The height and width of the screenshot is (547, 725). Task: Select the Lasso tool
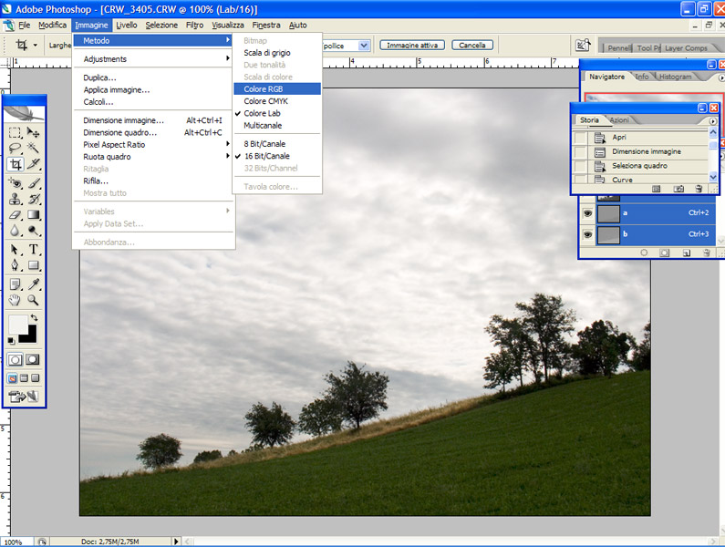coord(16,148)
